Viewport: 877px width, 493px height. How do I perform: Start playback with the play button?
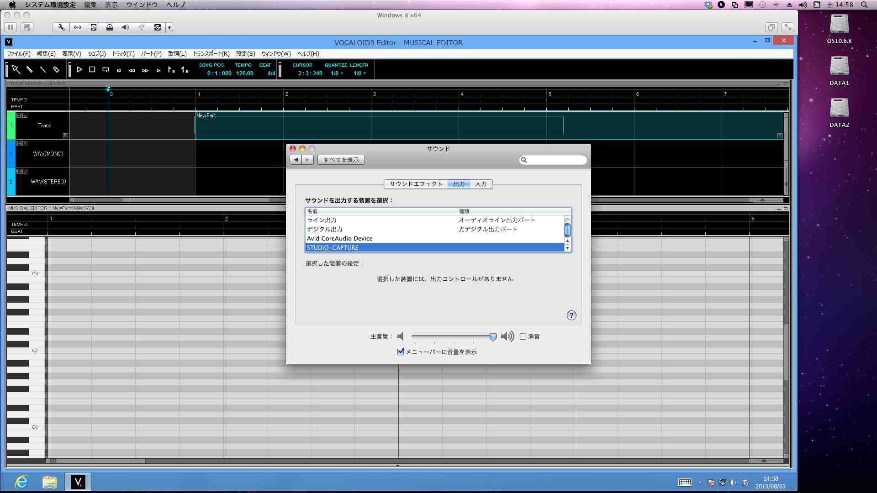coord(79,70)
